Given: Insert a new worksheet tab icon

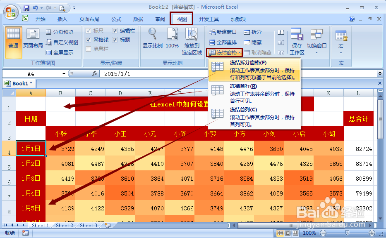Looking at the screenshot, I should click(x=108, y=225).
